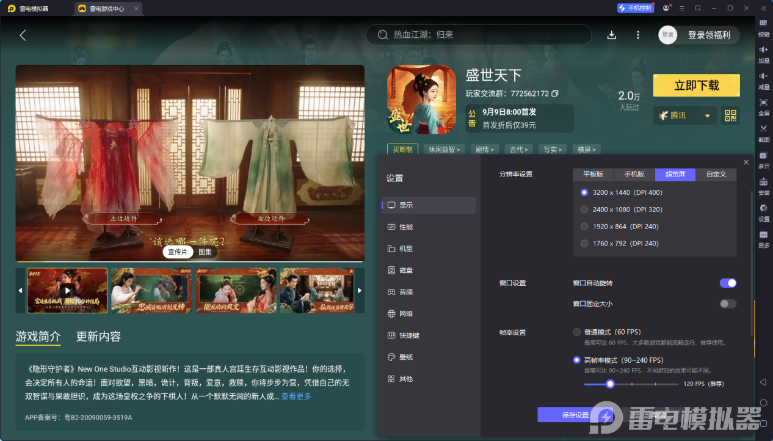Enter 全屏 fullscreen mode from sidebar
The image size is (773, 441).
[x=763, y=102]
